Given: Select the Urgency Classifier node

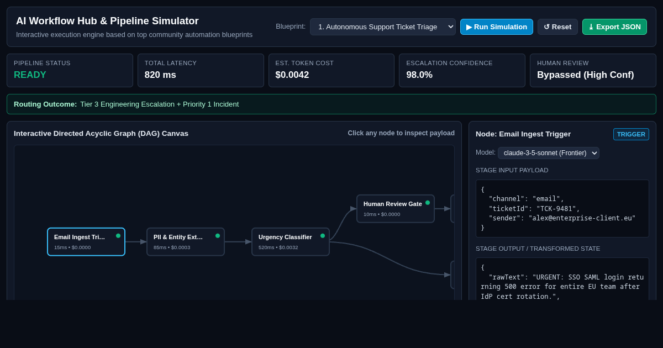Looking at the screenshot, I should click(291, 242).
